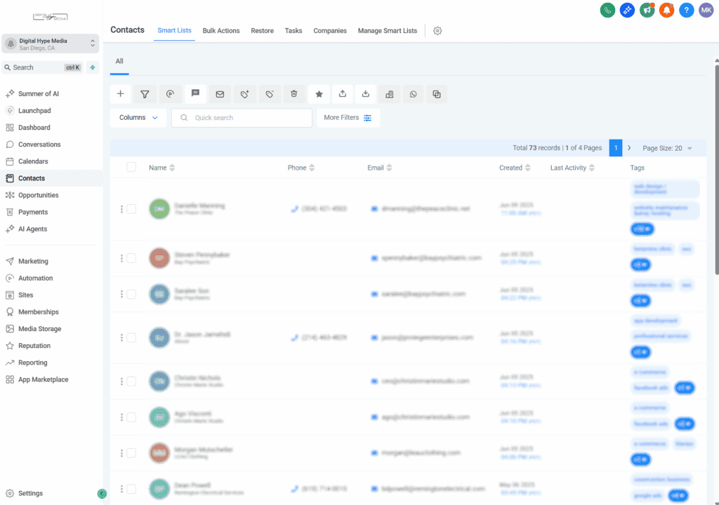Screen dimensions: 719x505
Task: Click the export contacts upload icon
Action: pos(343,94)
